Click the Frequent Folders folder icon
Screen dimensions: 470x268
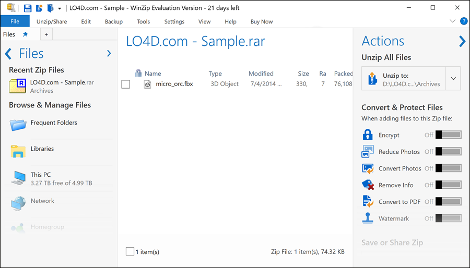18,125
